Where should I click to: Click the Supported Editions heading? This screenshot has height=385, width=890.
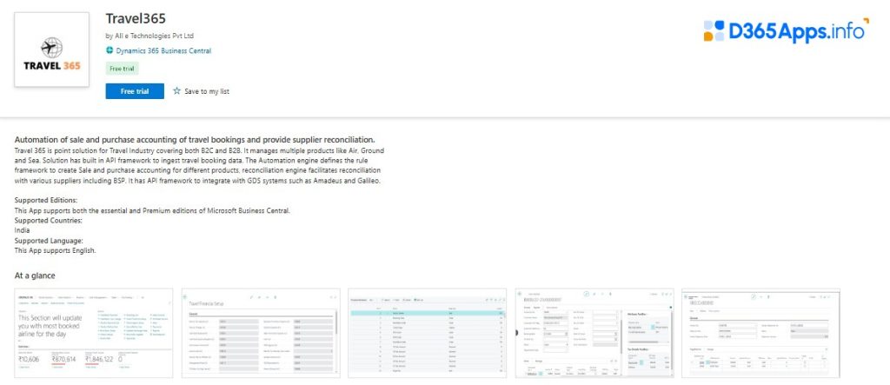(x=46, y=201)
